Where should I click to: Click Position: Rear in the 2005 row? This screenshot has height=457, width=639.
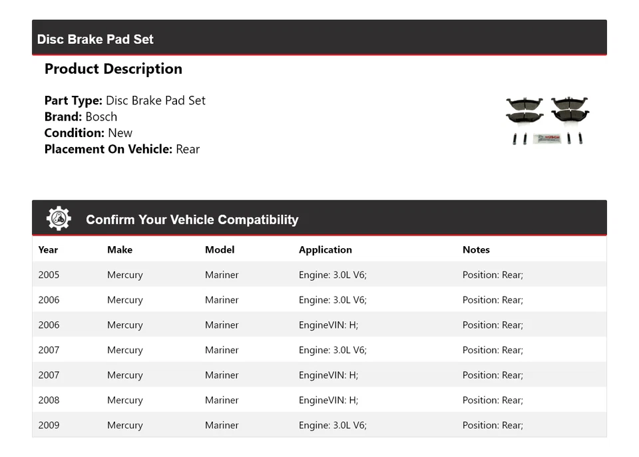click(x=493, y=275)
